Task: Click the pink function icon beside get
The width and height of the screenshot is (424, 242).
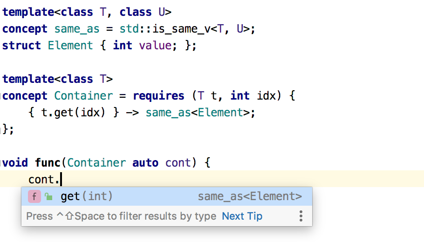Action: [34, 196]
